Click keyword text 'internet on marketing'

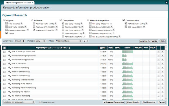tap(21, 76)
